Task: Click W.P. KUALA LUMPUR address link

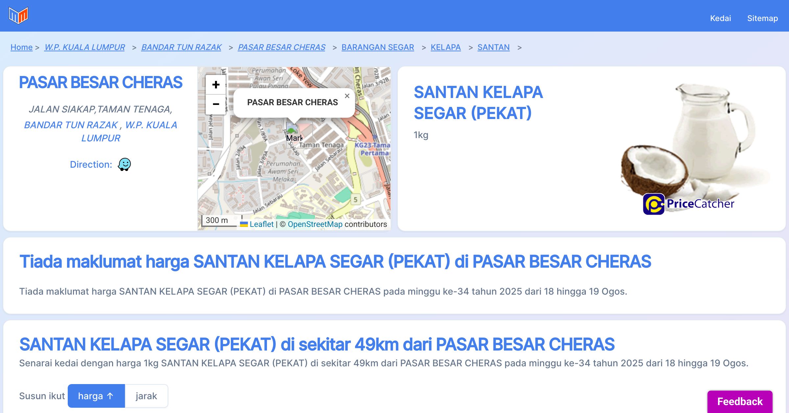Action: (151, 125)
